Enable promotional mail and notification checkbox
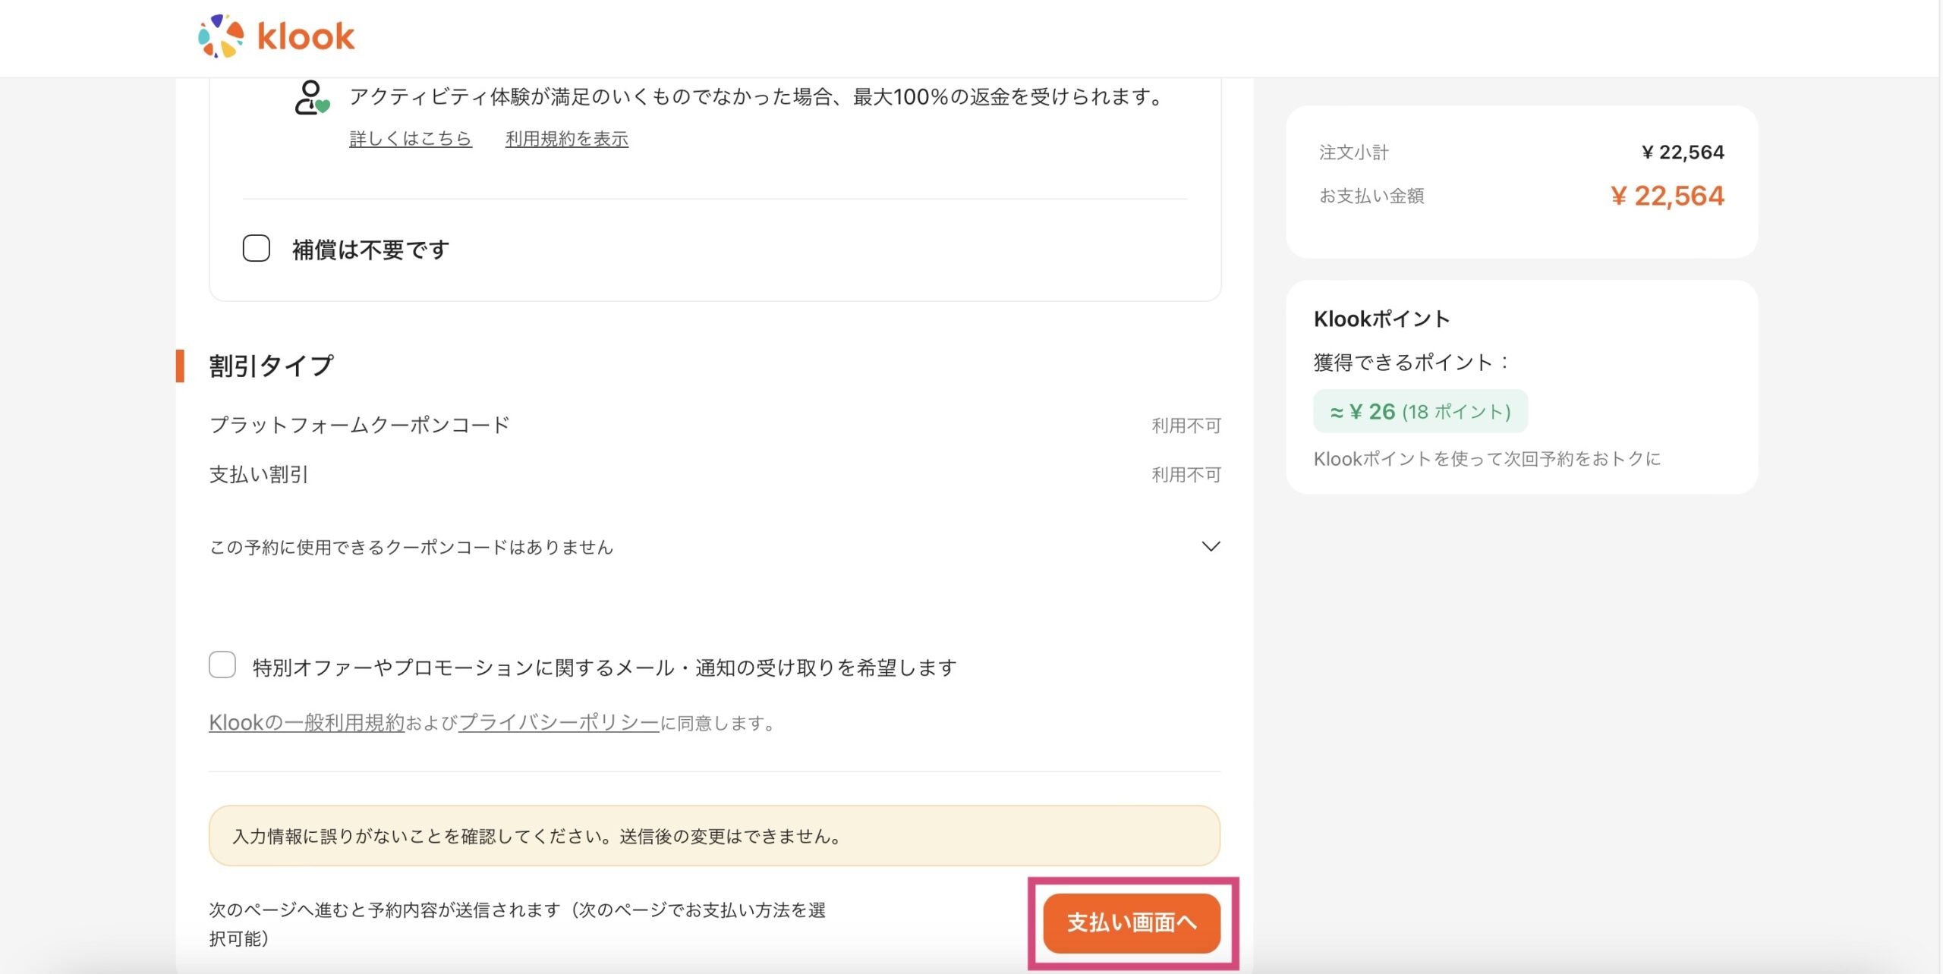This screenshot has width=1943, height=974. pyautogui.click(x=222, y=665)
